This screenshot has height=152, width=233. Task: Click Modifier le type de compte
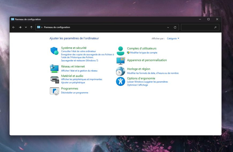[144, 53]
